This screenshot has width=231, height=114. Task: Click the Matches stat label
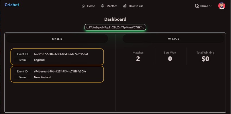coord(138,53)
